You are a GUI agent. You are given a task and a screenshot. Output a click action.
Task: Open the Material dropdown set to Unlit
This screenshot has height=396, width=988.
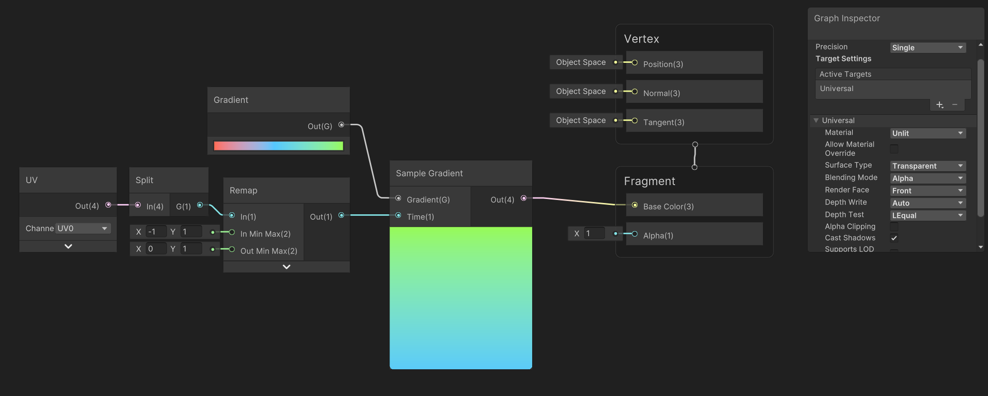928,133
